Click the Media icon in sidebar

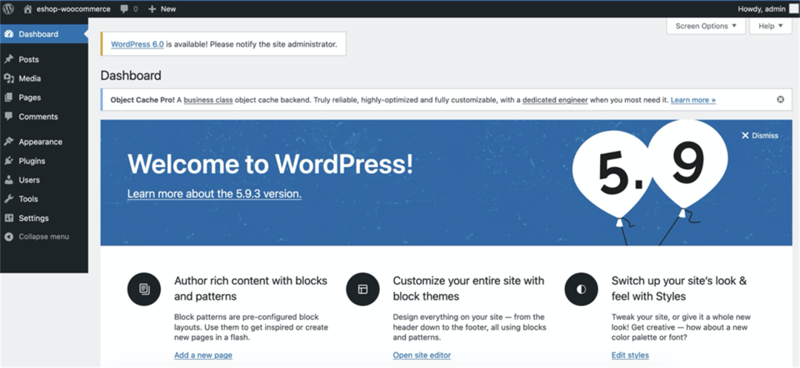(9, 78)
